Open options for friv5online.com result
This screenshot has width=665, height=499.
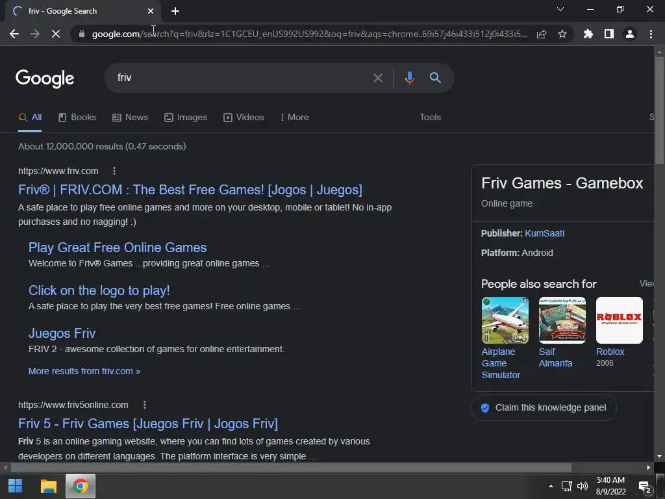(x=145, y=405)
